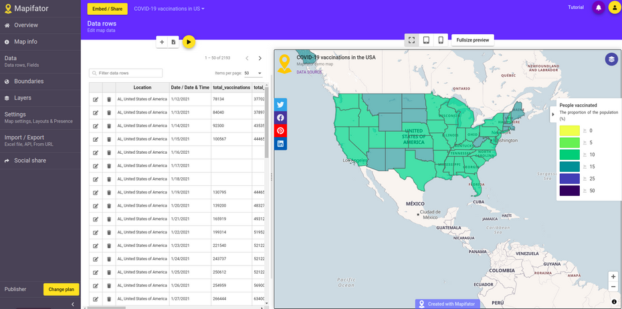The image size is (622, 309).
Task: Click the table vertical scrollbar
Action: click(267, 123)
